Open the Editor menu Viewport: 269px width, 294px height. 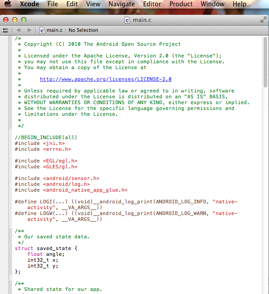(x=152, y=4)
